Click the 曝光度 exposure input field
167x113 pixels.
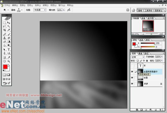60,10
